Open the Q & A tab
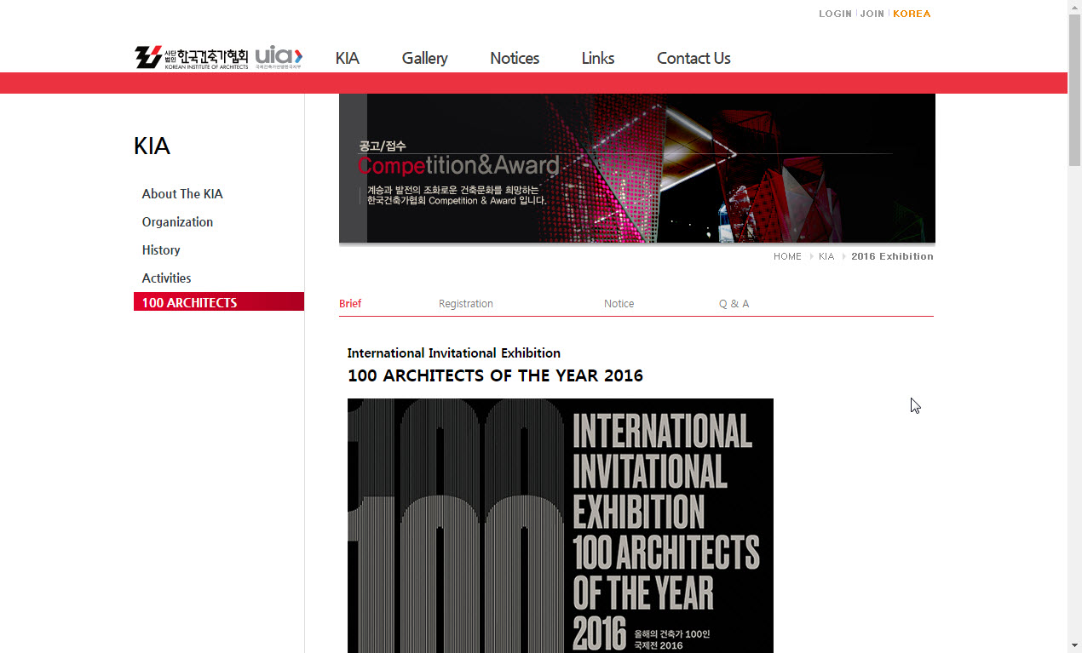This screenshot has height=653, width=1082. point(734,304)
